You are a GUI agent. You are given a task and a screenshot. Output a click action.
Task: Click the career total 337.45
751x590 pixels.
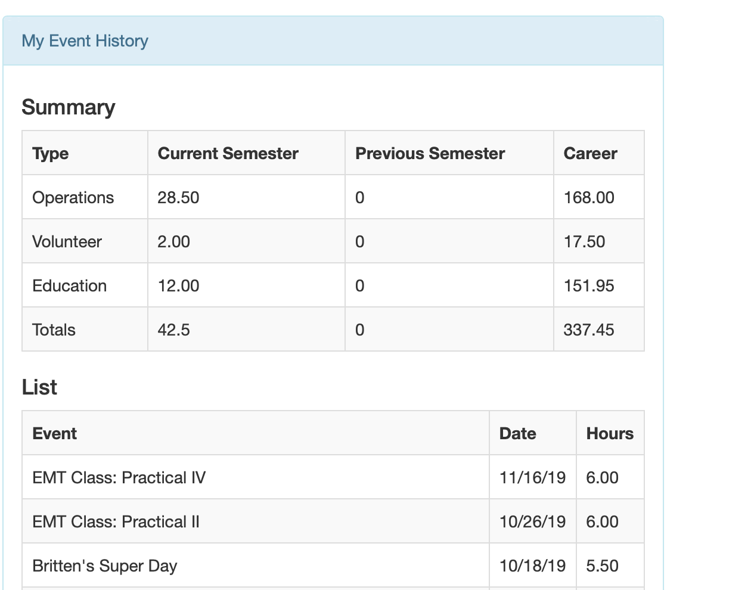(589, 330)
